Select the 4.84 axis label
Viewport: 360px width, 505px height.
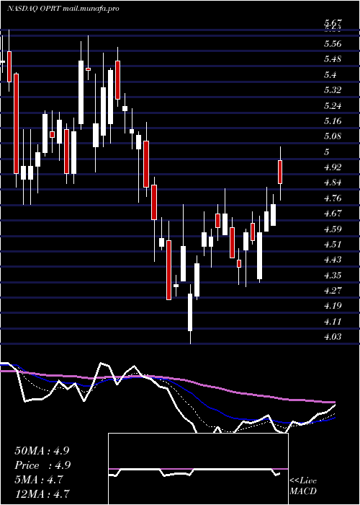(333, 183)
